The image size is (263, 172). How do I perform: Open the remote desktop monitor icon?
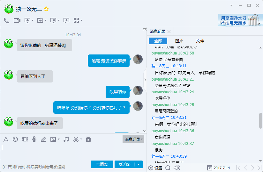pos(53,21)
